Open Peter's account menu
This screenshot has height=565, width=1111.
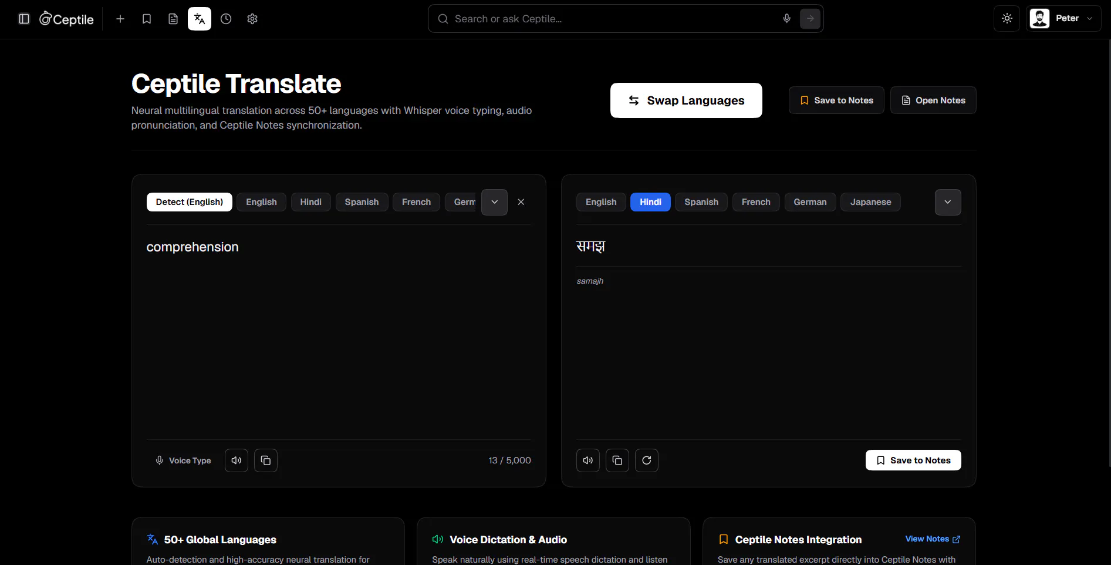click(1063, 18)
